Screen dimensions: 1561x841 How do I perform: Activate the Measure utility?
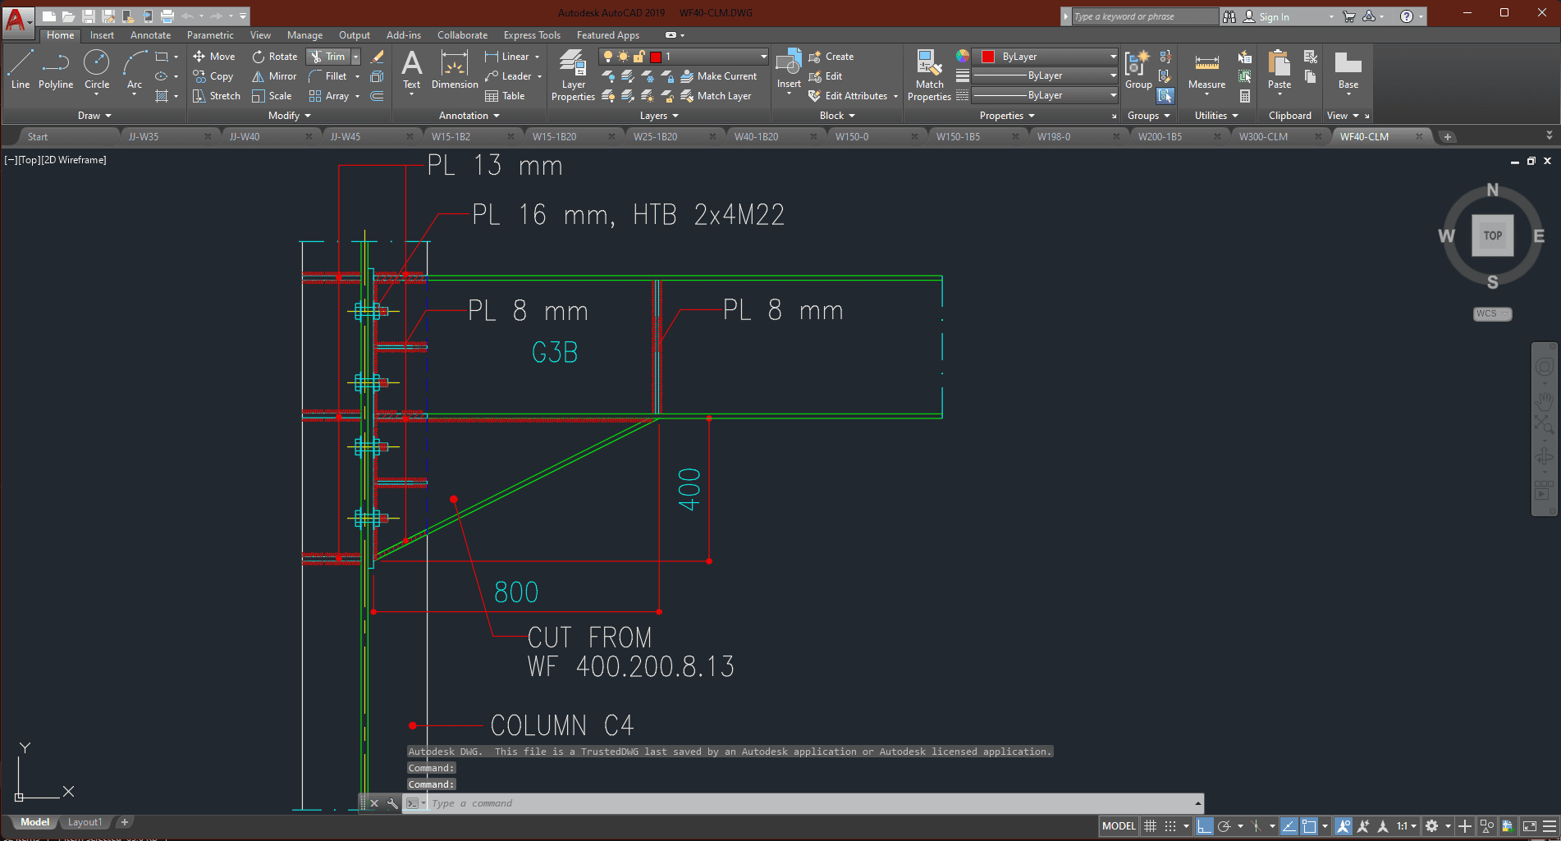(1206, 71)
